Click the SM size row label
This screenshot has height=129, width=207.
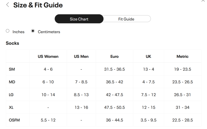[x=12, y=69]
